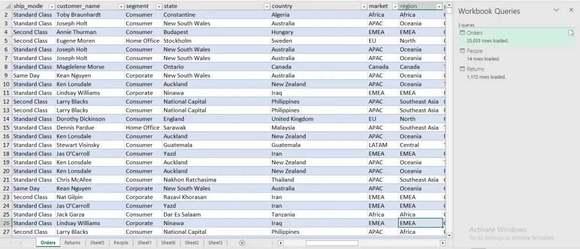Viewport: 580px width, 249px height.
Task: Add a new sheet with plus button
Action: [242, 243]
